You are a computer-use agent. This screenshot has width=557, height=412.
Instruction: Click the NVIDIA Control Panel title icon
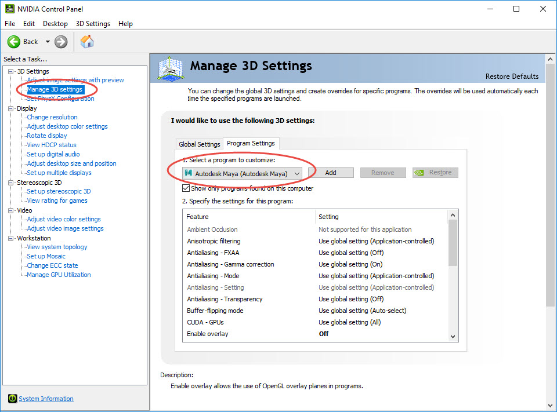[x=8, y=9]
